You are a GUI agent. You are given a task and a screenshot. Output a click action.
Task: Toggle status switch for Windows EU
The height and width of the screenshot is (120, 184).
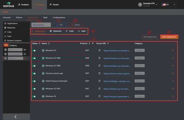point(34,50)
